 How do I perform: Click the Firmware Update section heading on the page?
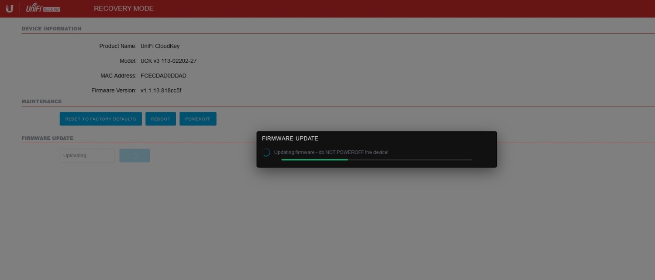click(x=47, y=138)
